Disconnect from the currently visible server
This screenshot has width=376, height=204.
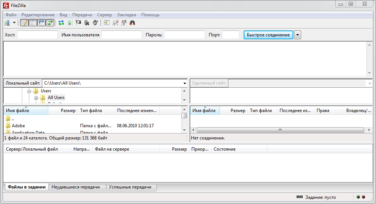pyautogui.click(x=87, y=23)
